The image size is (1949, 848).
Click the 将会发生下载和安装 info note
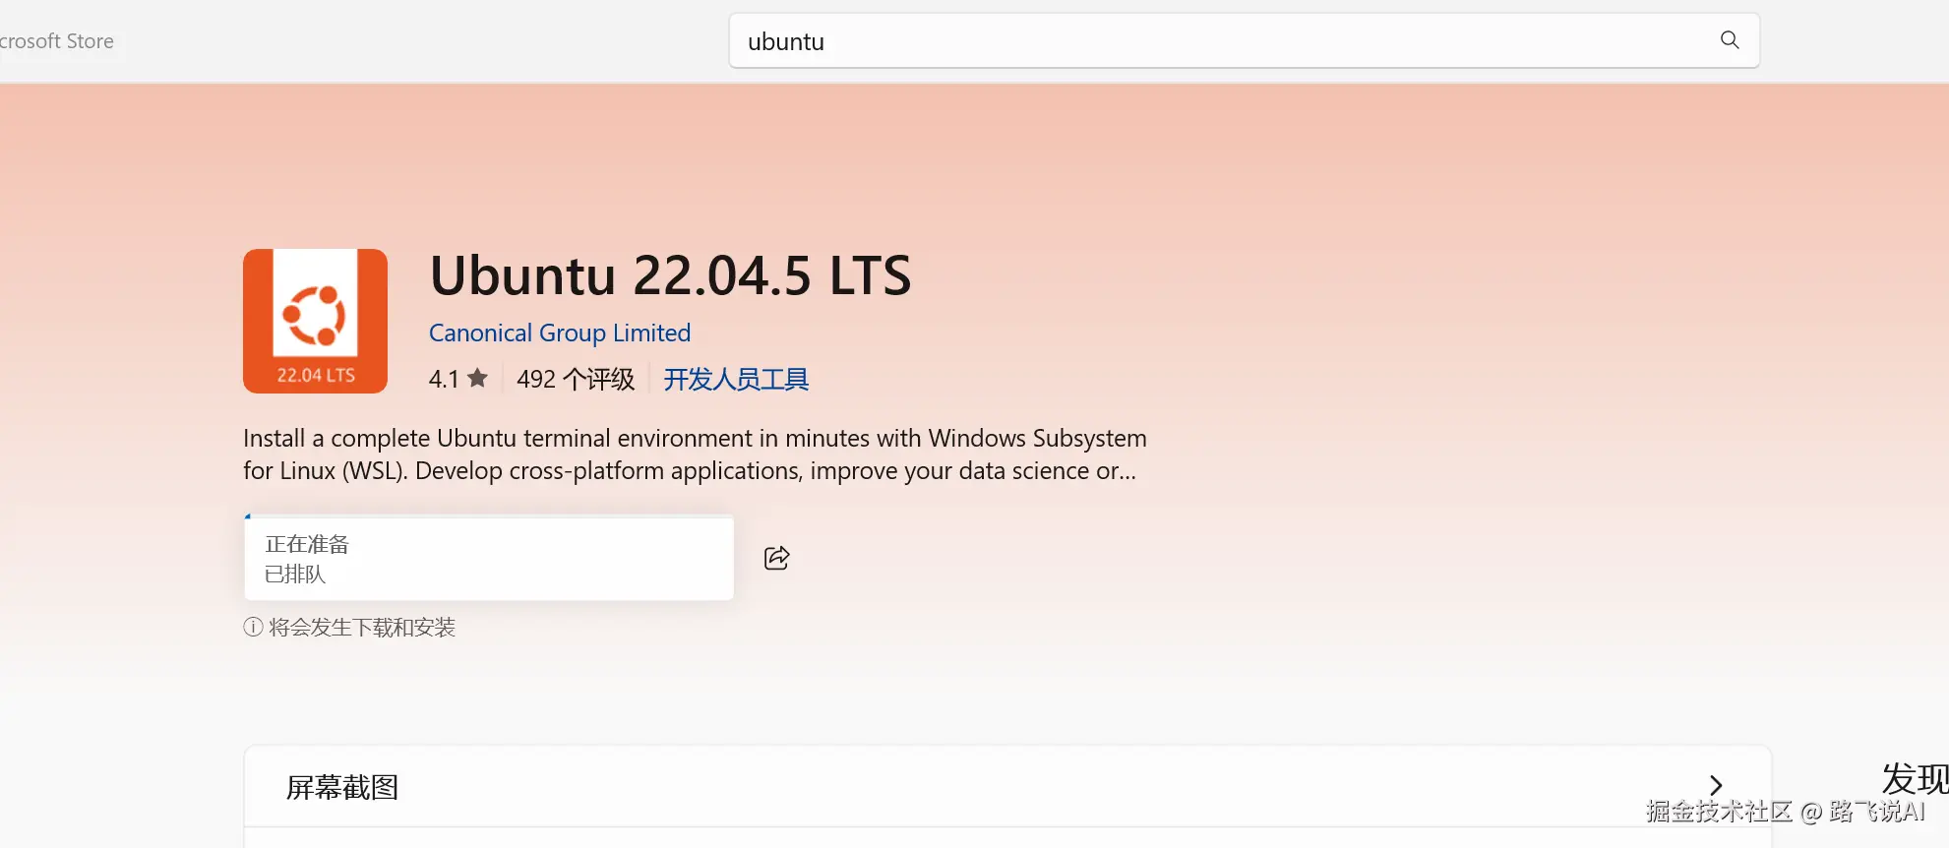coord(349,628)
